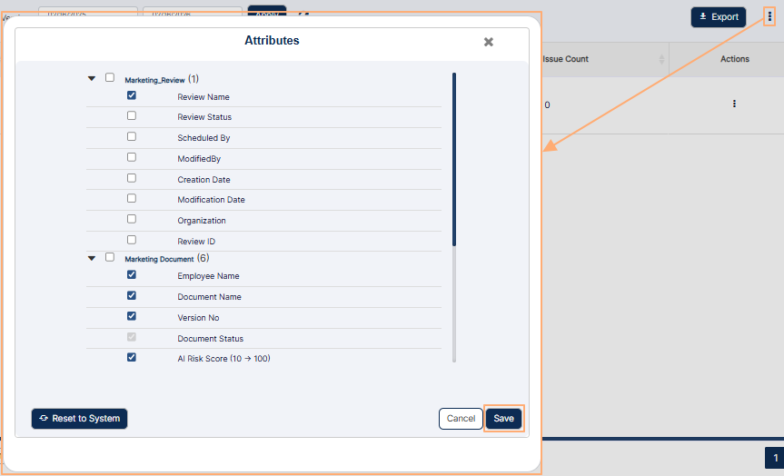Uncheck the AI Risk Score attribute
Screen dimensions: 784x476
click(132, 357)
